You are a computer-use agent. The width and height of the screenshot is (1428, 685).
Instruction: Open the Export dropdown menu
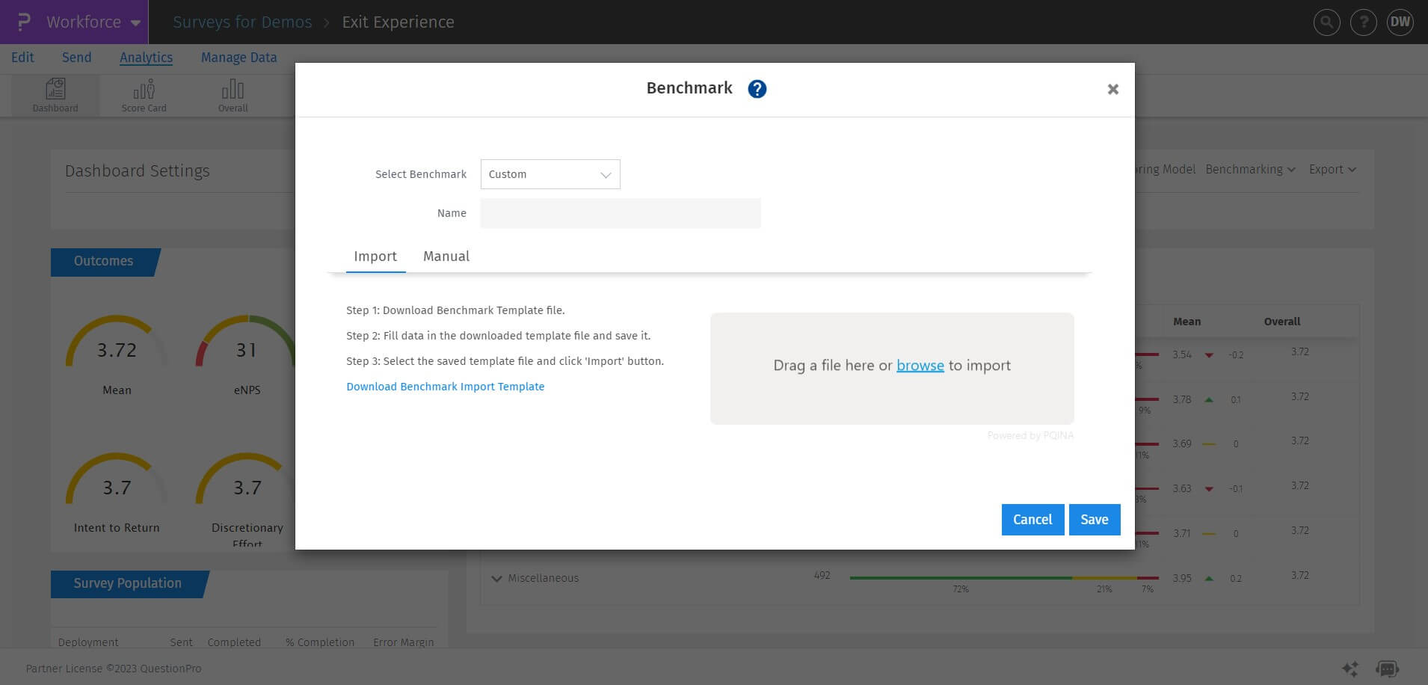tap(1332, 169)
